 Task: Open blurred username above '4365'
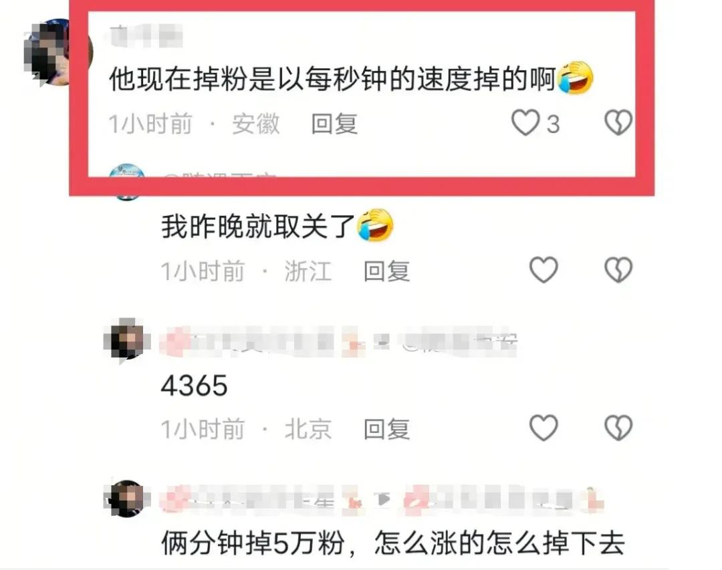[x=339, y=342]
